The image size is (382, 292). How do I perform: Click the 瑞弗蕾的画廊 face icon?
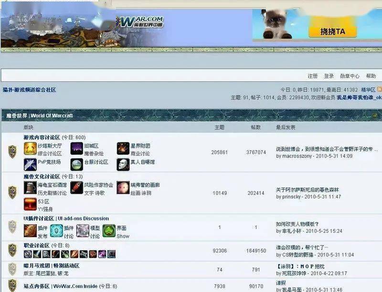click(x=123, y=188)
